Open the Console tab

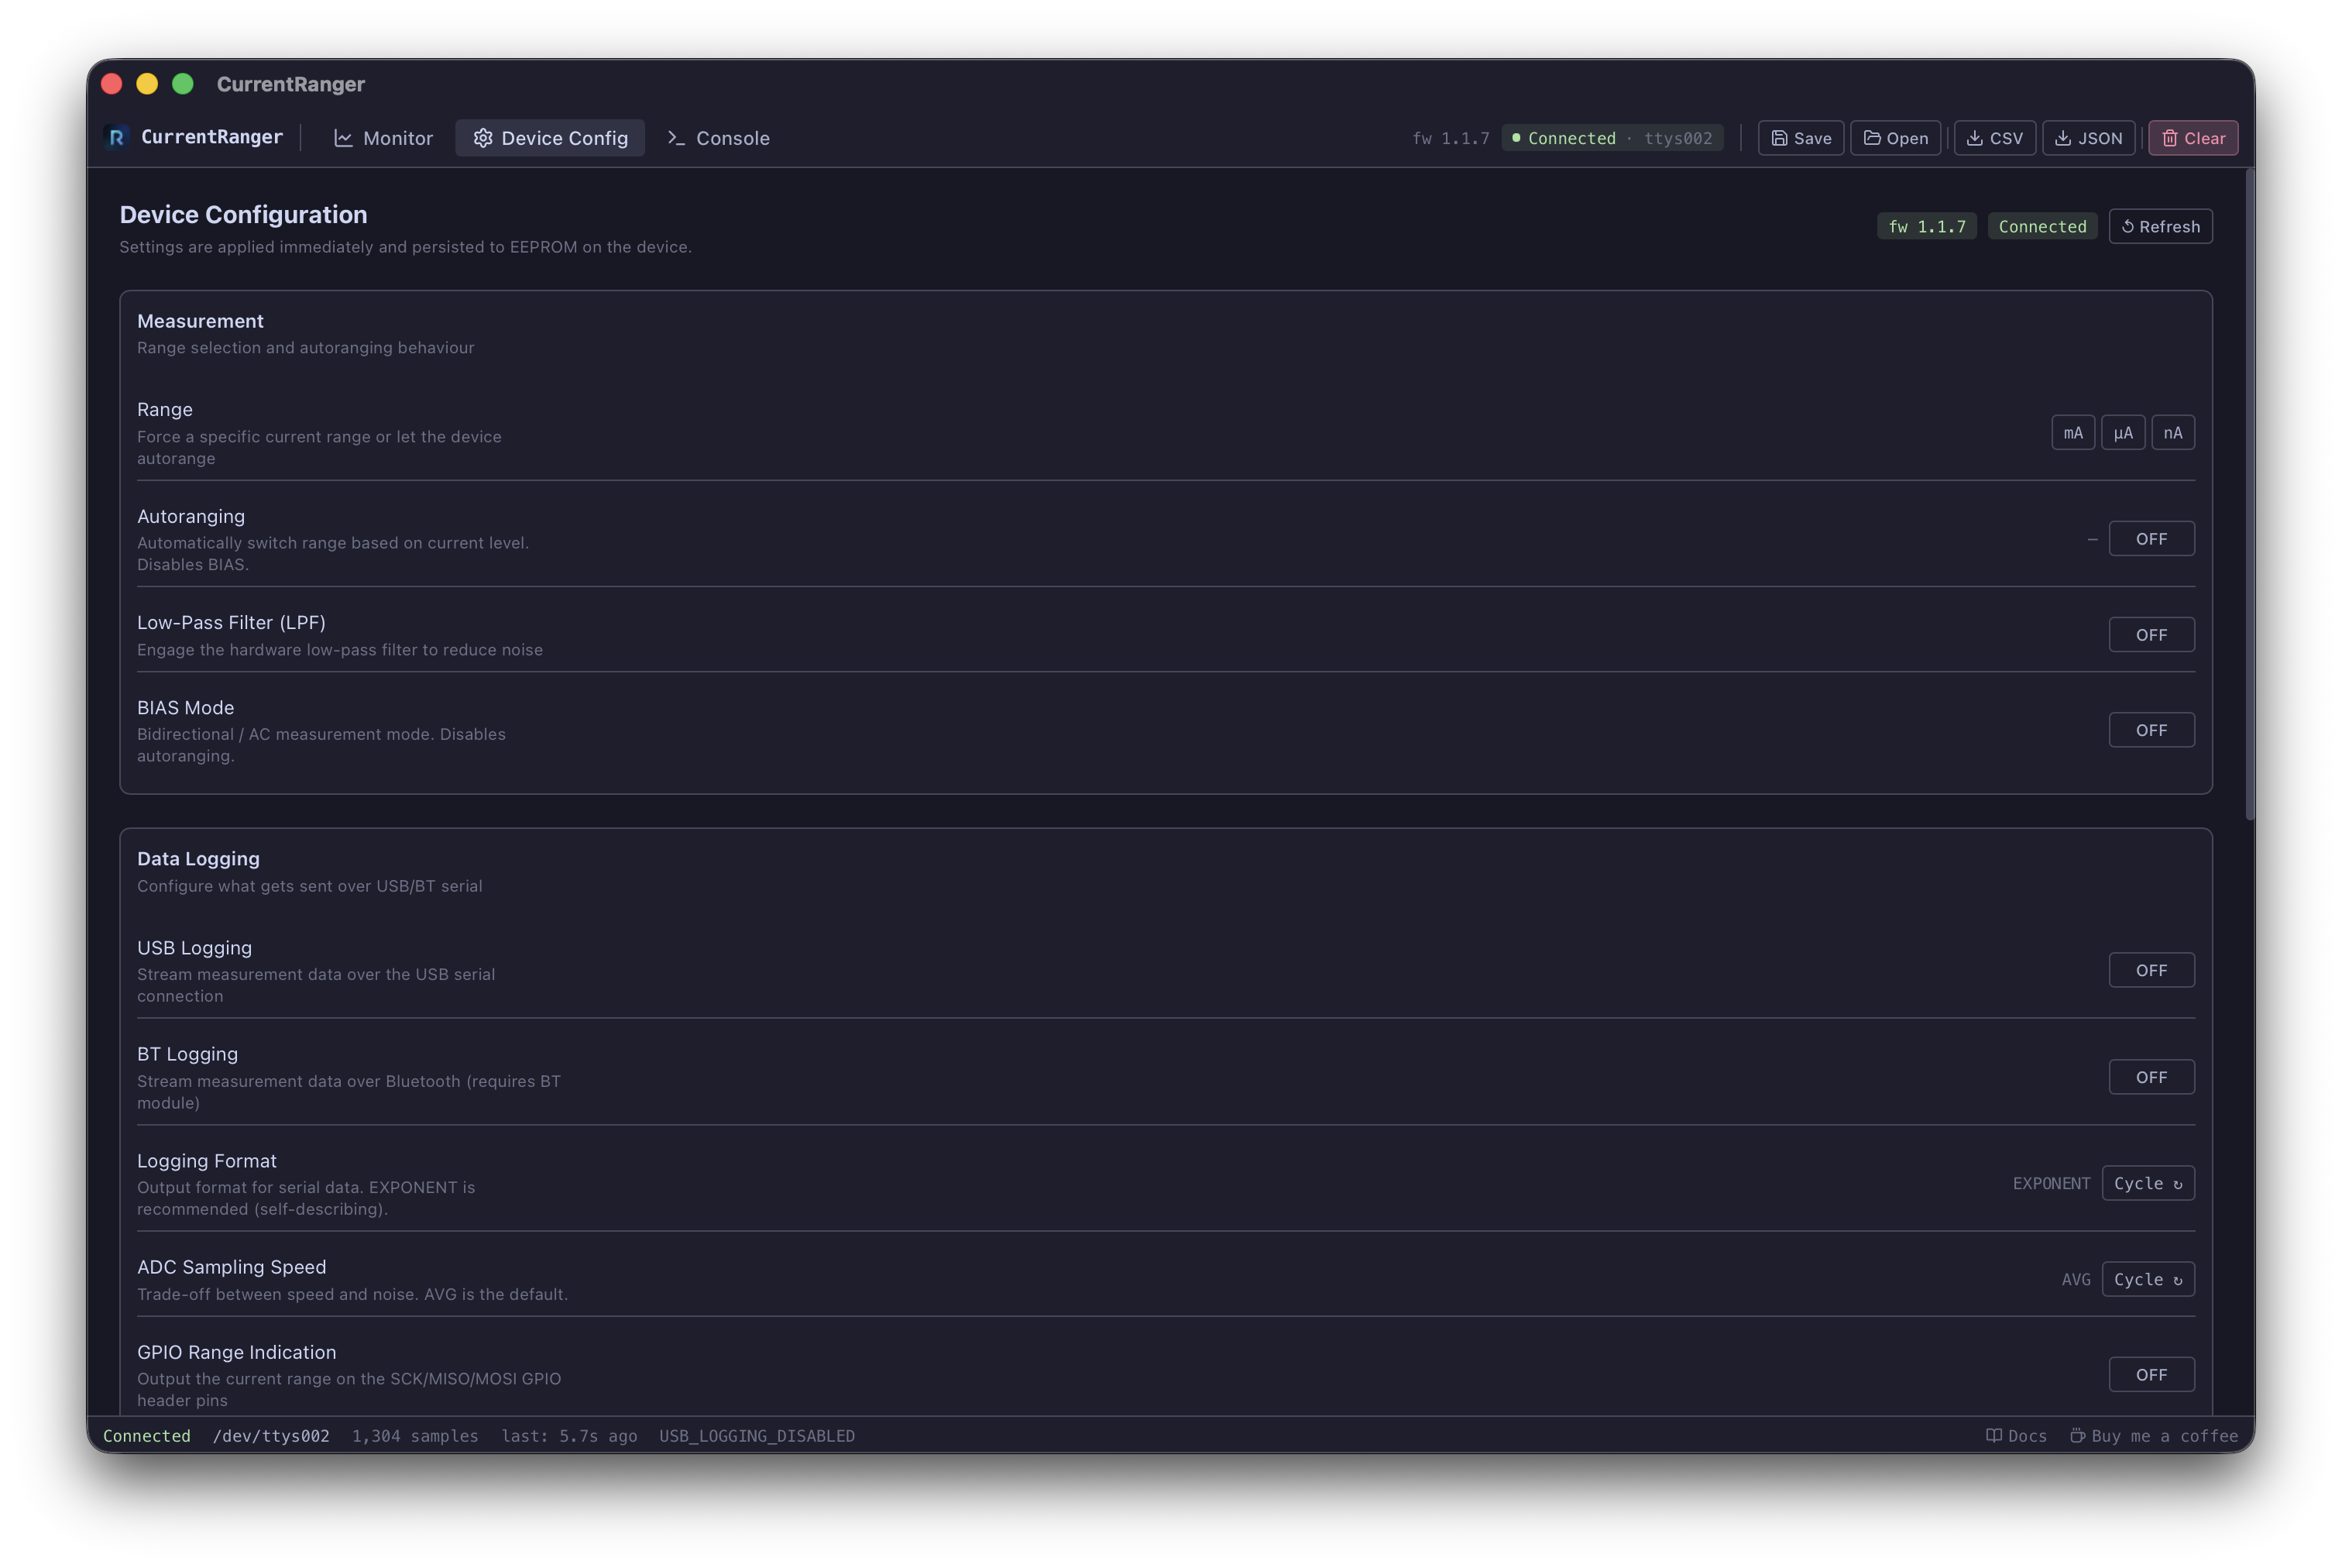click(718, 137)
